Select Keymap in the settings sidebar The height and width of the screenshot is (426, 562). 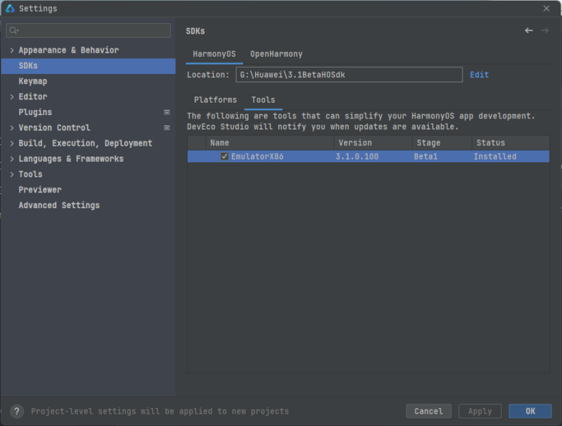coord(34,81)
